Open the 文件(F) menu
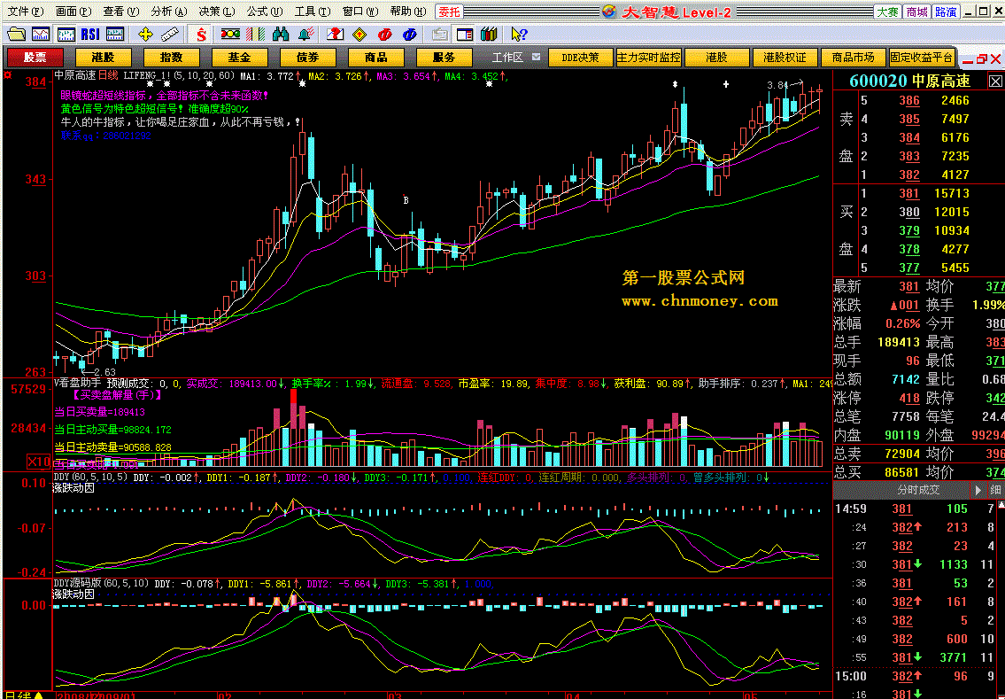1005x699 pixels. tap(26, 12)
